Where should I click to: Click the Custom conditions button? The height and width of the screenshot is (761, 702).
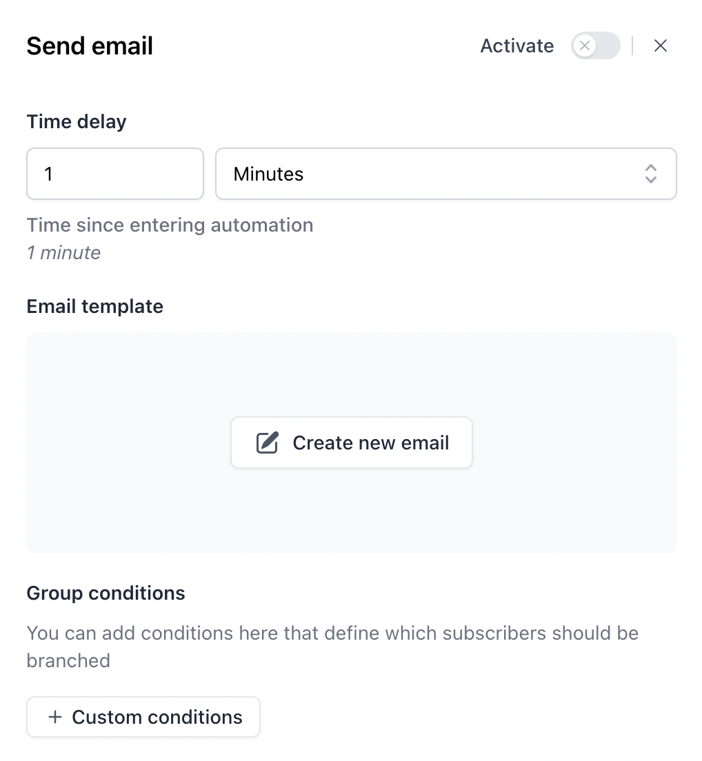pyautogui.click(x=143, y=717)
